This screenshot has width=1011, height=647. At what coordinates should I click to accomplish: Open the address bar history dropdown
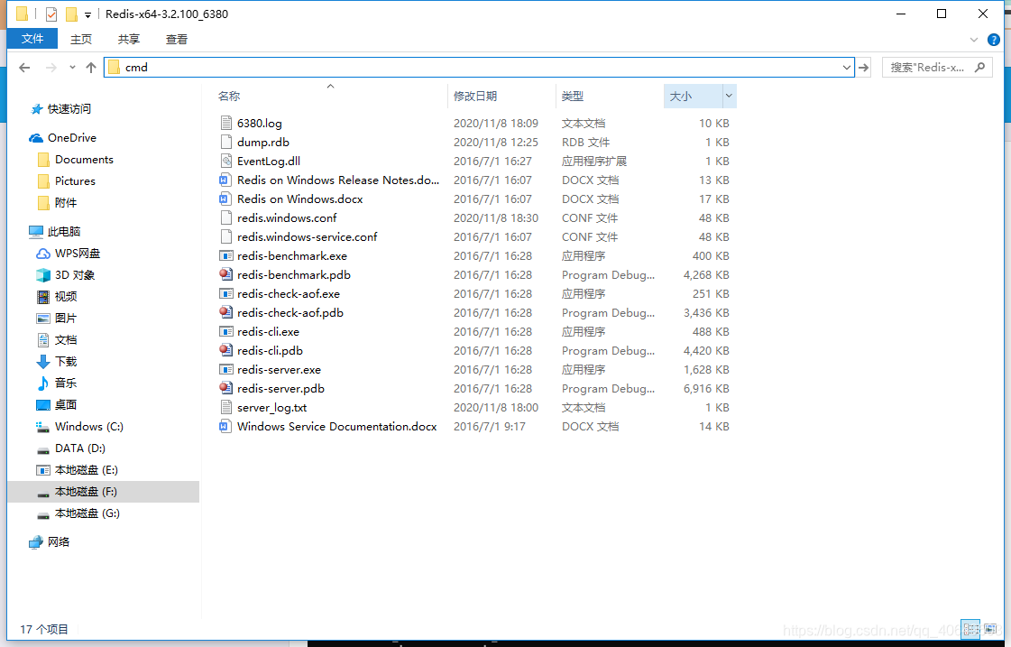click(846, 67)
